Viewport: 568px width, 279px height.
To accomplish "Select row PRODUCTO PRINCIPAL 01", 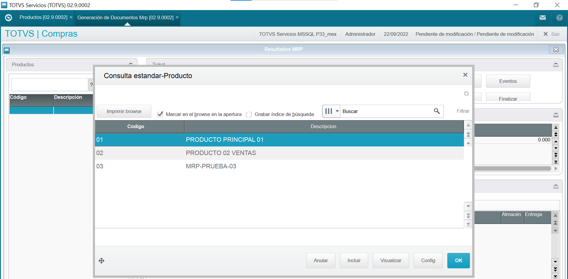I will click(279, 140).
